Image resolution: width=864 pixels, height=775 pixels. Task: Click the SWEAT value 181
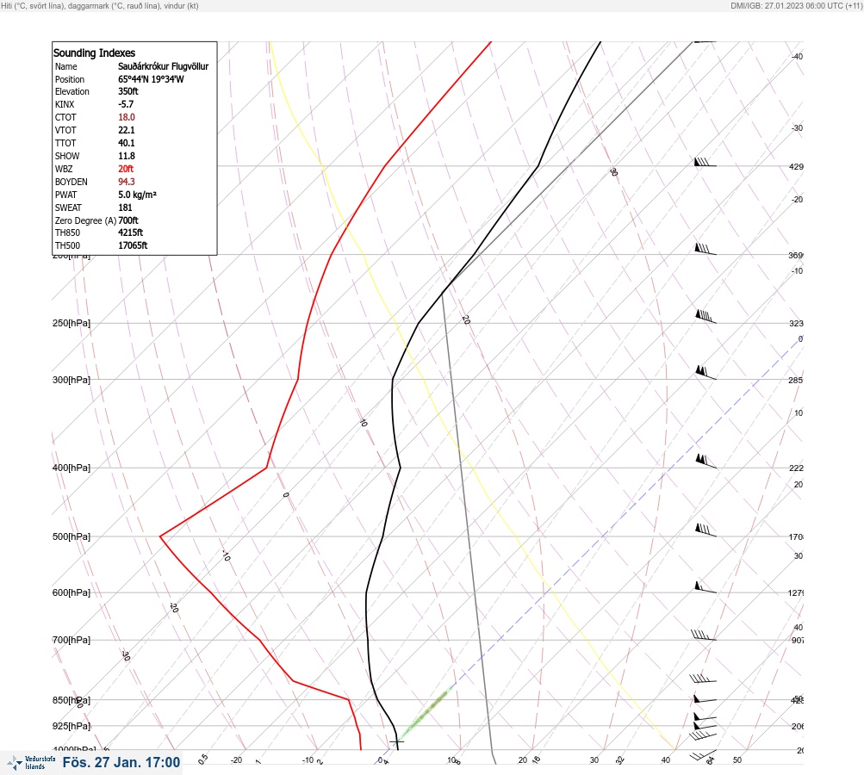[x=125, y=208]
